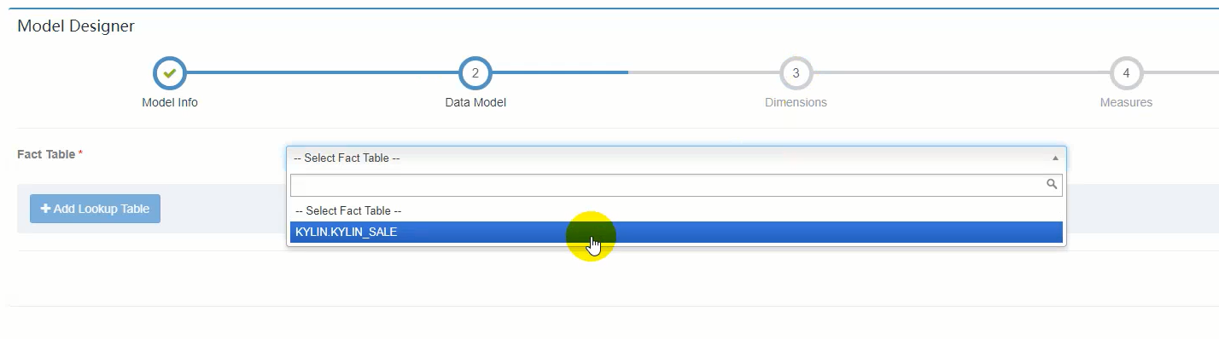Click the grey progress line before step 4
This screenshot has height=339, width=1219.
pos(960,73)
